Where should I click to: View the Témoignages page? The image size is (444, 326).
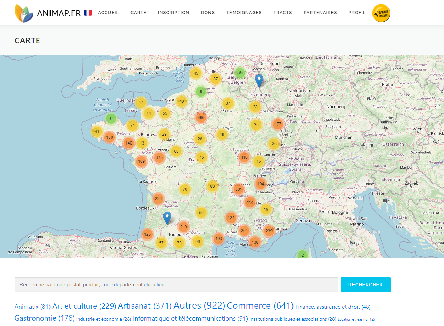(x=244, y=13)
